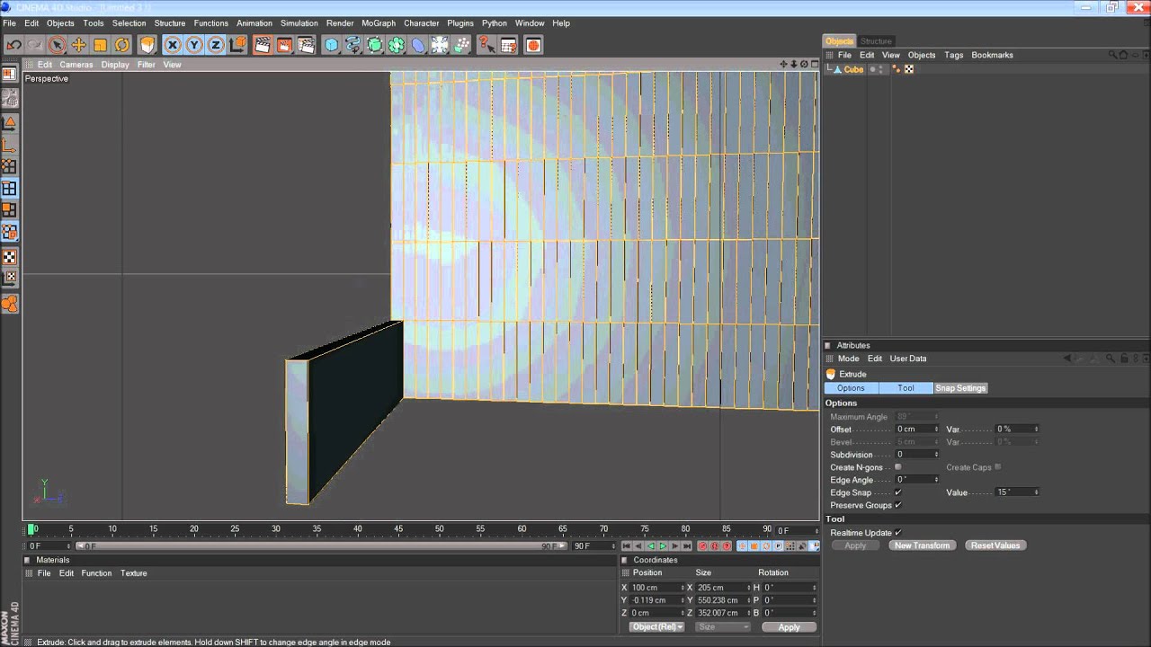Switch to the Snap Settings tab
The width and height of the screenshot is (1151, 647).
point(960,388)
